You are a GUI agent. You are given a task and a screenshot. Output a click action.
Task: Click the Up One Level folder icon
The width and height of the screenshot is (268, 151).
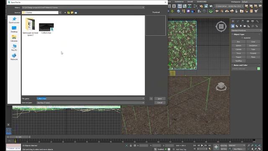[69, 13]
